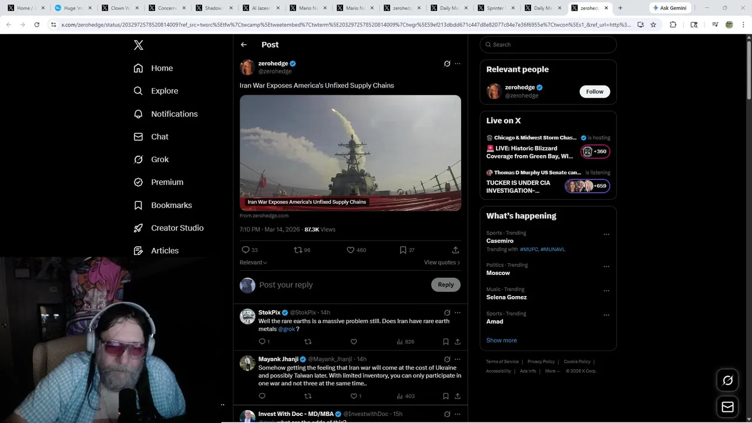Open more options for Amad trend
The width and height of the screenshot is (752, 423).
pyautogui.click(x=606, y=315)
